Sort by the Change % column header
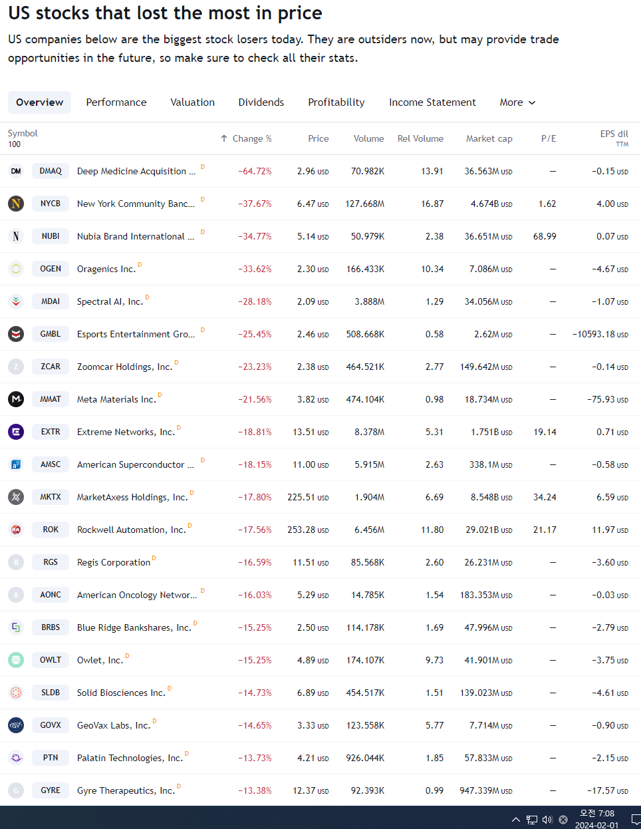The image size is (641, 829). [246, 138]
